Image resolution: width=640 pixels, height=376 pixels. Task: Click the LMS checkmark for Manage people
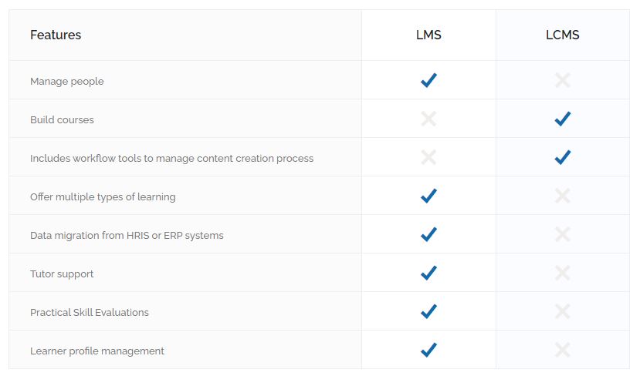click(428, 80)
